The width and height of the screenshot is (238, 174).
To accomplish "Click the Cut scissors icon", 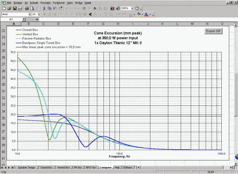I will point(44,8).
